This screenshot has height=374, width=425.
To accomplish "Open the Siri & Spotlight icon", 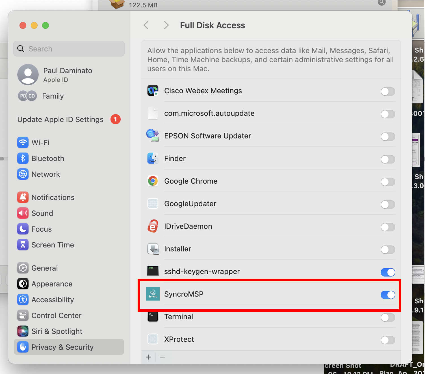I will pyautogui.click(x=23, y=331).
